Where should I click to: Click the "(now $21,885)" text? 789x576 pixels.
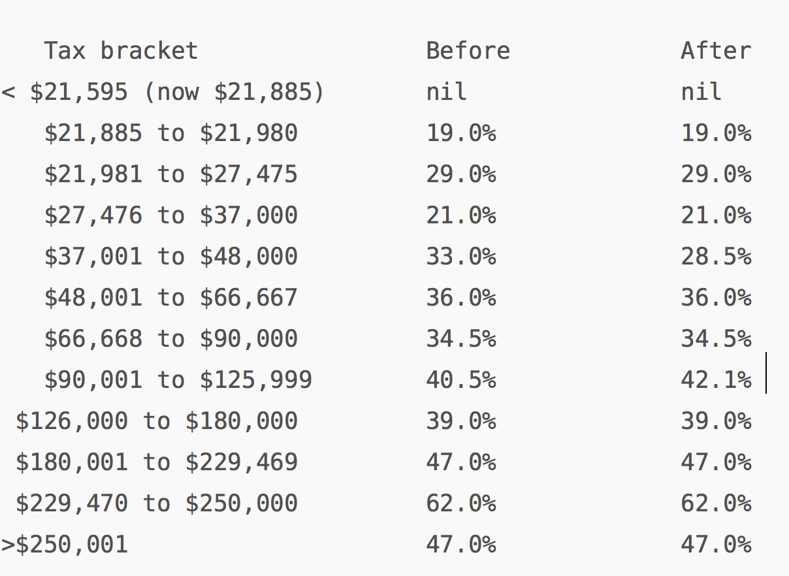coord(234,92)
